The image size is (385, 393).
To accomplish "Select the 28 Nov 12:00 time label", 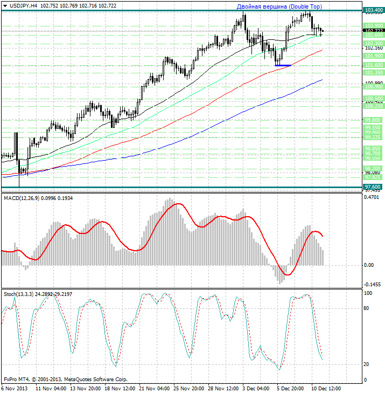I will point(223,389).
